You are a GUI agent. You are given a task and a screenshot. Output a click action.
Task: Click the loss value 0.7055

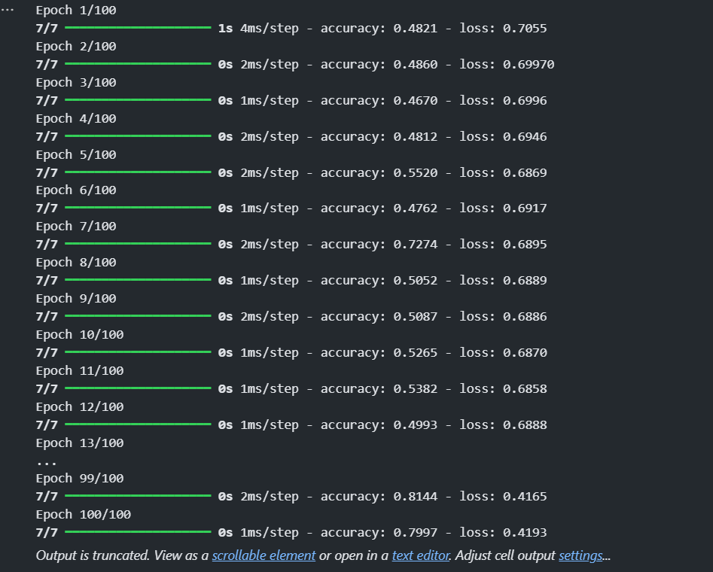525,28
